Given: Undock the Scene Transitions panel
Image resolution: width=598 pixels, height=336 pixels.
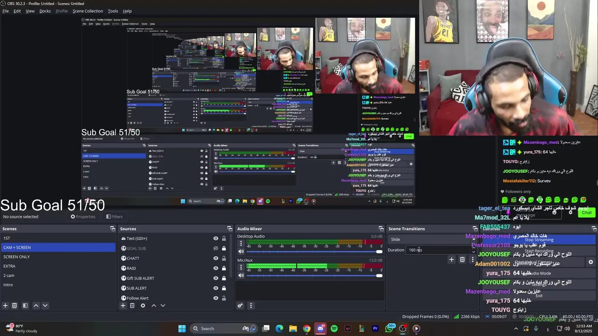Looking at the screenshot, I should (475, 229).
